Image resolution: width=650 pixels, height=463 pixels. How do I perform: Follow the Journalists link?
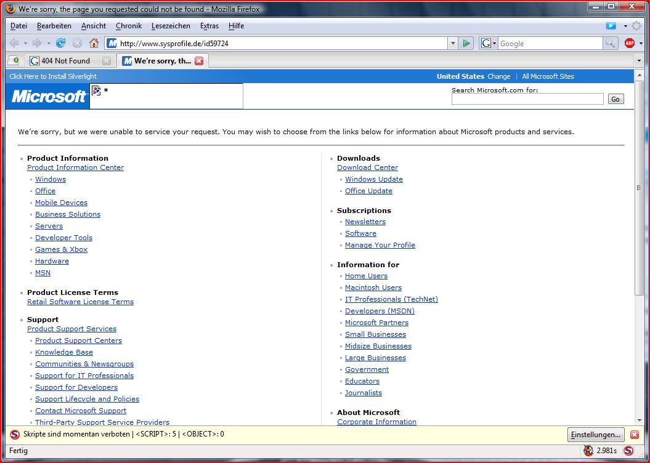[364, 393]
